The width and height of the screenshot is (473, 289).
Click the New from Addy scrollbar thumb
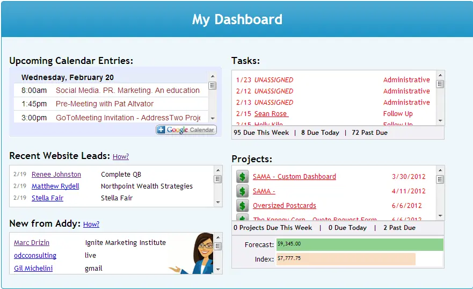click(218, 247)
